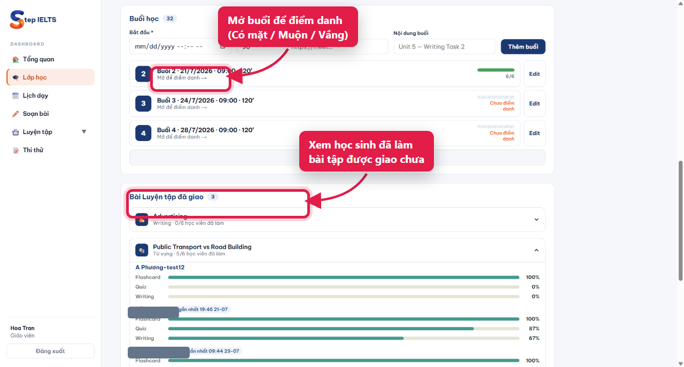Click Buổi 4 Chưa điểm danh status
Screen dimensions: 684x367
502,136
